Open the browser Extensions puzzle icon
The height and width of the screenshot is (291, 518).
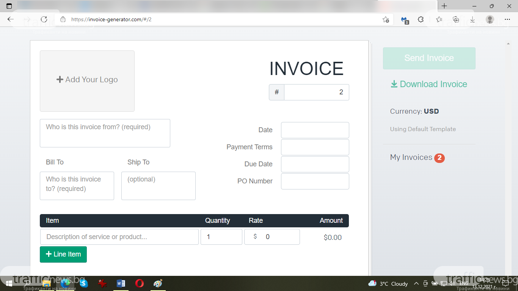pyautogui.click(x=421, y=19)
